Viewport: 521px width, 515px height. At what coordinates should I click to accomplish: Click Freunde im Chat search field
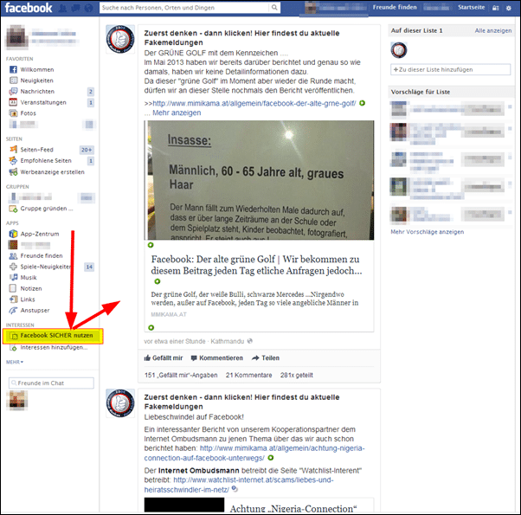tap(51, 383)
